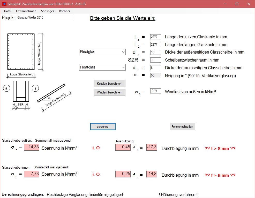Screen dimensions: 255x198
Task: Open the Sonstiges menu
Action: (48, 11)
